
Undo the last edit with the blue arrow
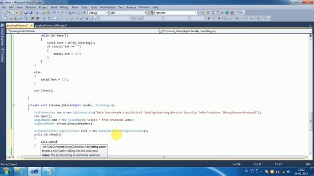point(54,13)
